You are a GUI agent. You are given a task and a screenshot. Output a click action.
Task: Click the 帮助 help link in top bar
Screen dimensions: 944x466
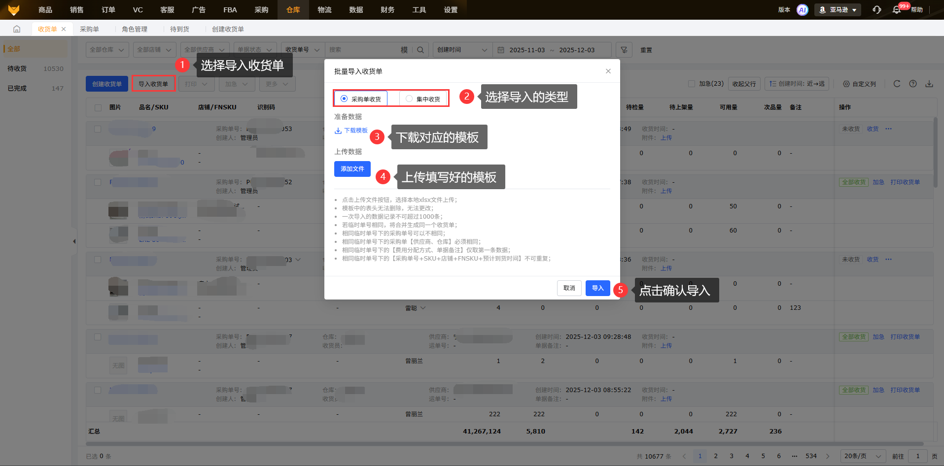(x=917, y=10)
